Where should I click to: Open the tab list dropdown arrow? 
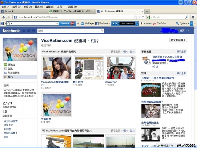195,11
